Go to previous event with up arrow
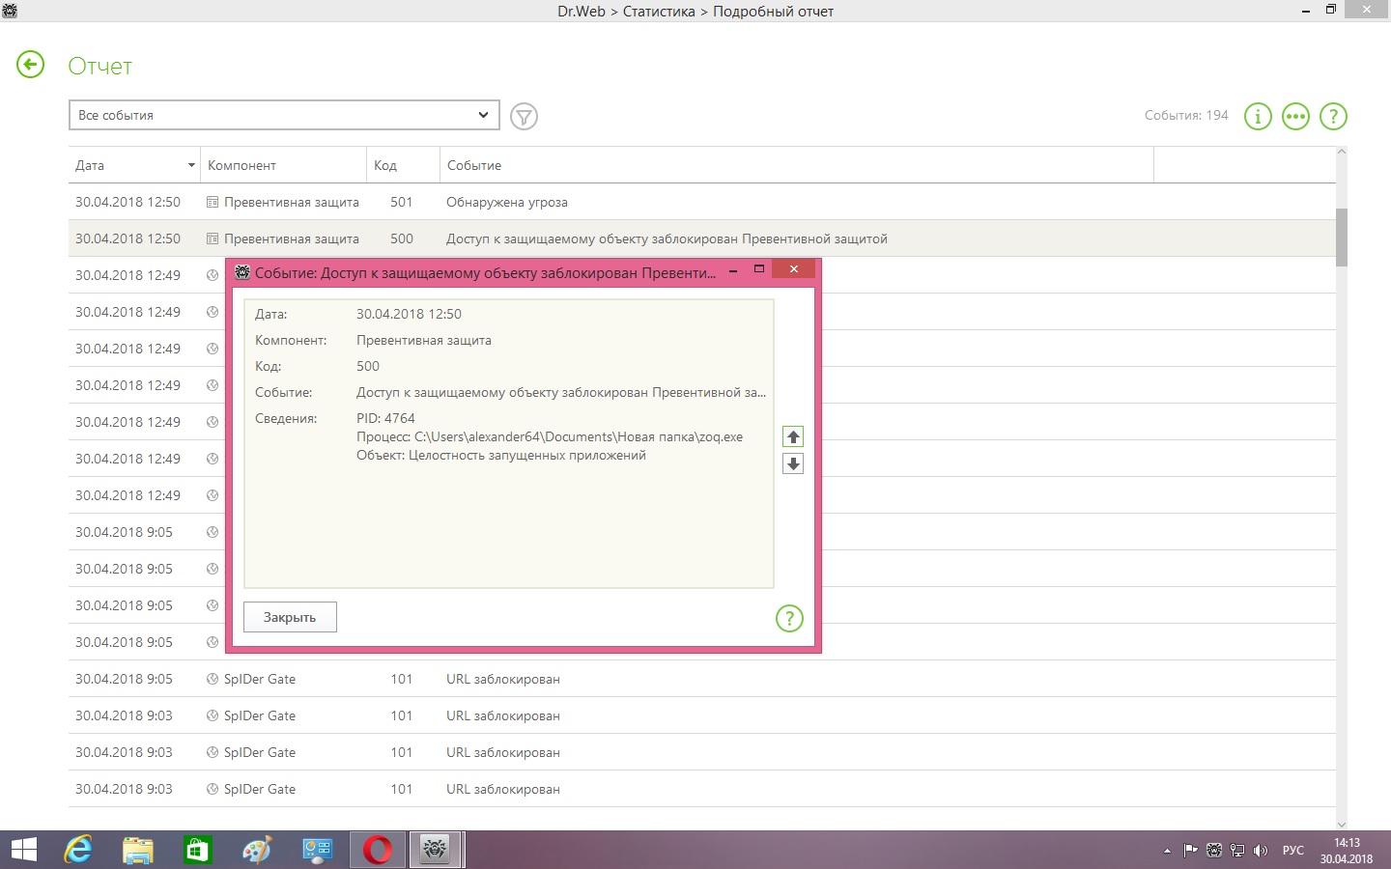The height and width of the screenshot is (869, 1391). pos(793,437)
